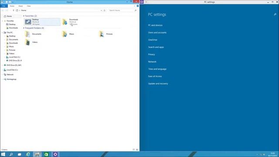Select Documents under This PC
This screenshot has height=157, width=279.
coord(14,40)
